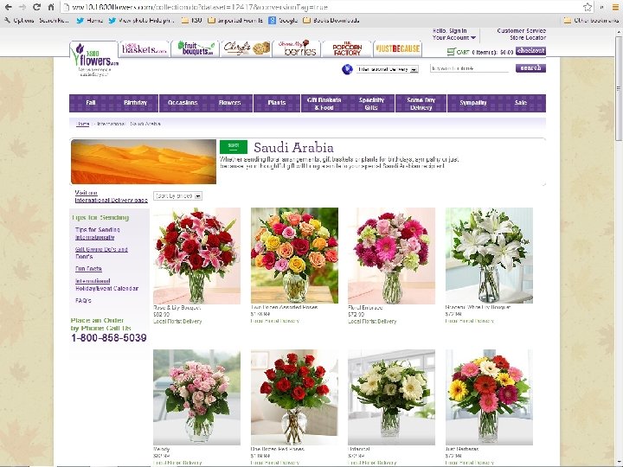Open the Birthday menu item
This screenshot has height=467, width=623.
point(135,103)
